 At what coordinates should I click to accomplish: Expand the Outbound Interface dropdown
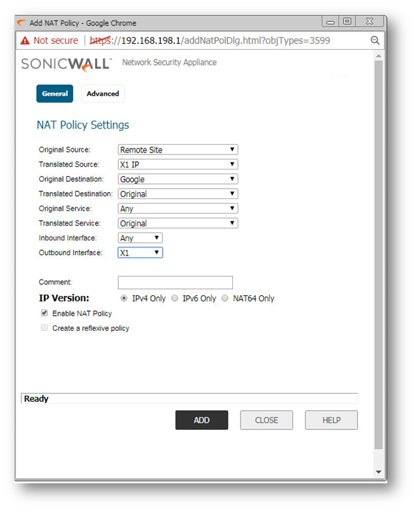point(140,253)
